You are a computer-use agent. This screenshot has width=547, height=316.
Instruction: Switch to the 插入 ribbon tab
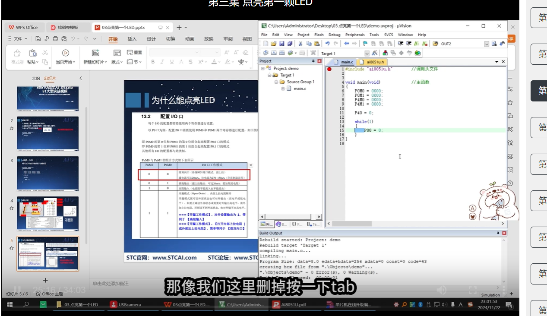132,39
